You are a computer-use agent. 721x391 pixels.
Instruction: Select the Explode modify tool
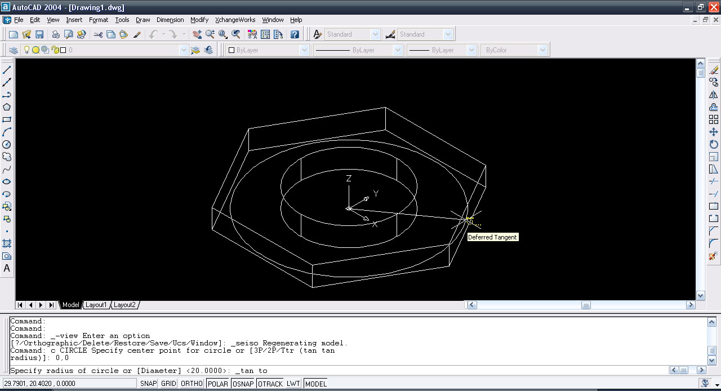(x=714, y=256)
